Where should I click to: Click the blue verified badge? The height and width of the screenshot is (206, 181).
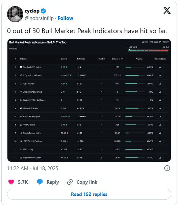coord(44,11)
